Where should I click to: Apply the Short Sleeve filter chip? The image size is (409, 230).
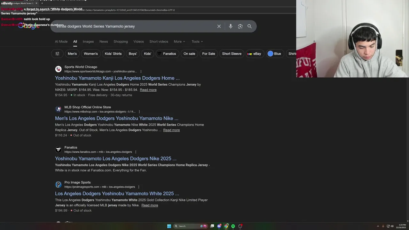(232, 54)
